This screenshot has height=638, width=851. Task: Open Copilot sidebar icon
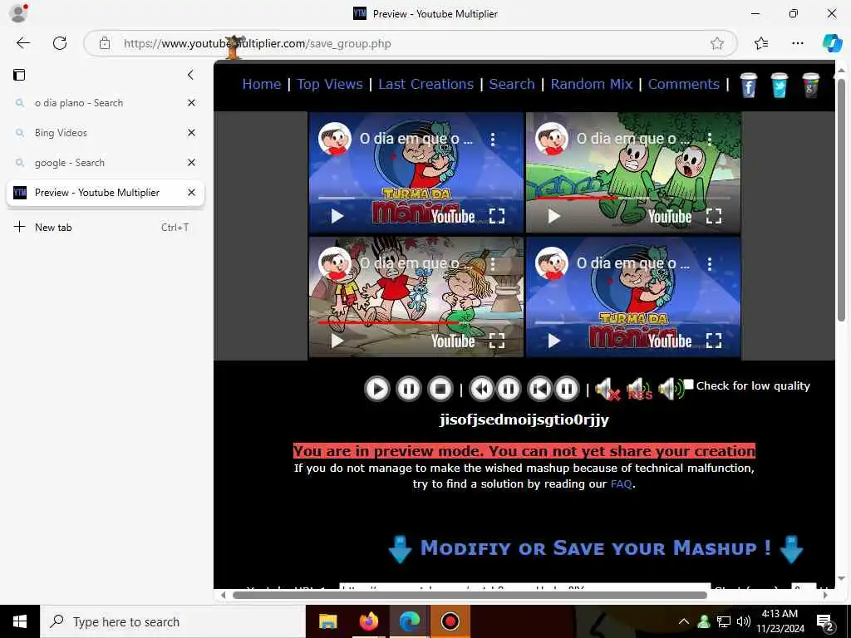pos(832,43)
